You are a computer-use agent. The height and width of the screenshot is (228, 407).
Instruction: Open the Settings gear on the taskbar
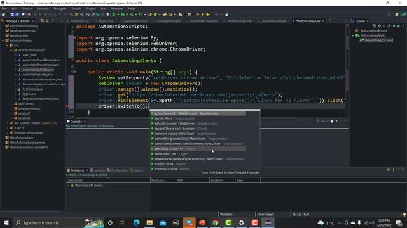pos(242,222)
